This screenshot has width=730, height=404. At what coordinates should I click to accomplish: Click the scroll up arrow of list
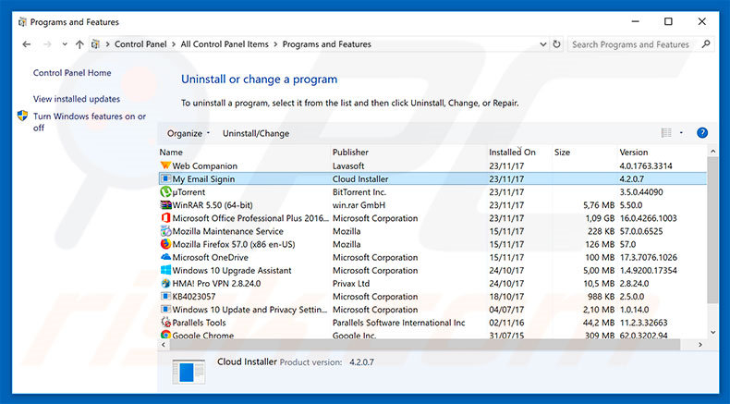point(712,152)
